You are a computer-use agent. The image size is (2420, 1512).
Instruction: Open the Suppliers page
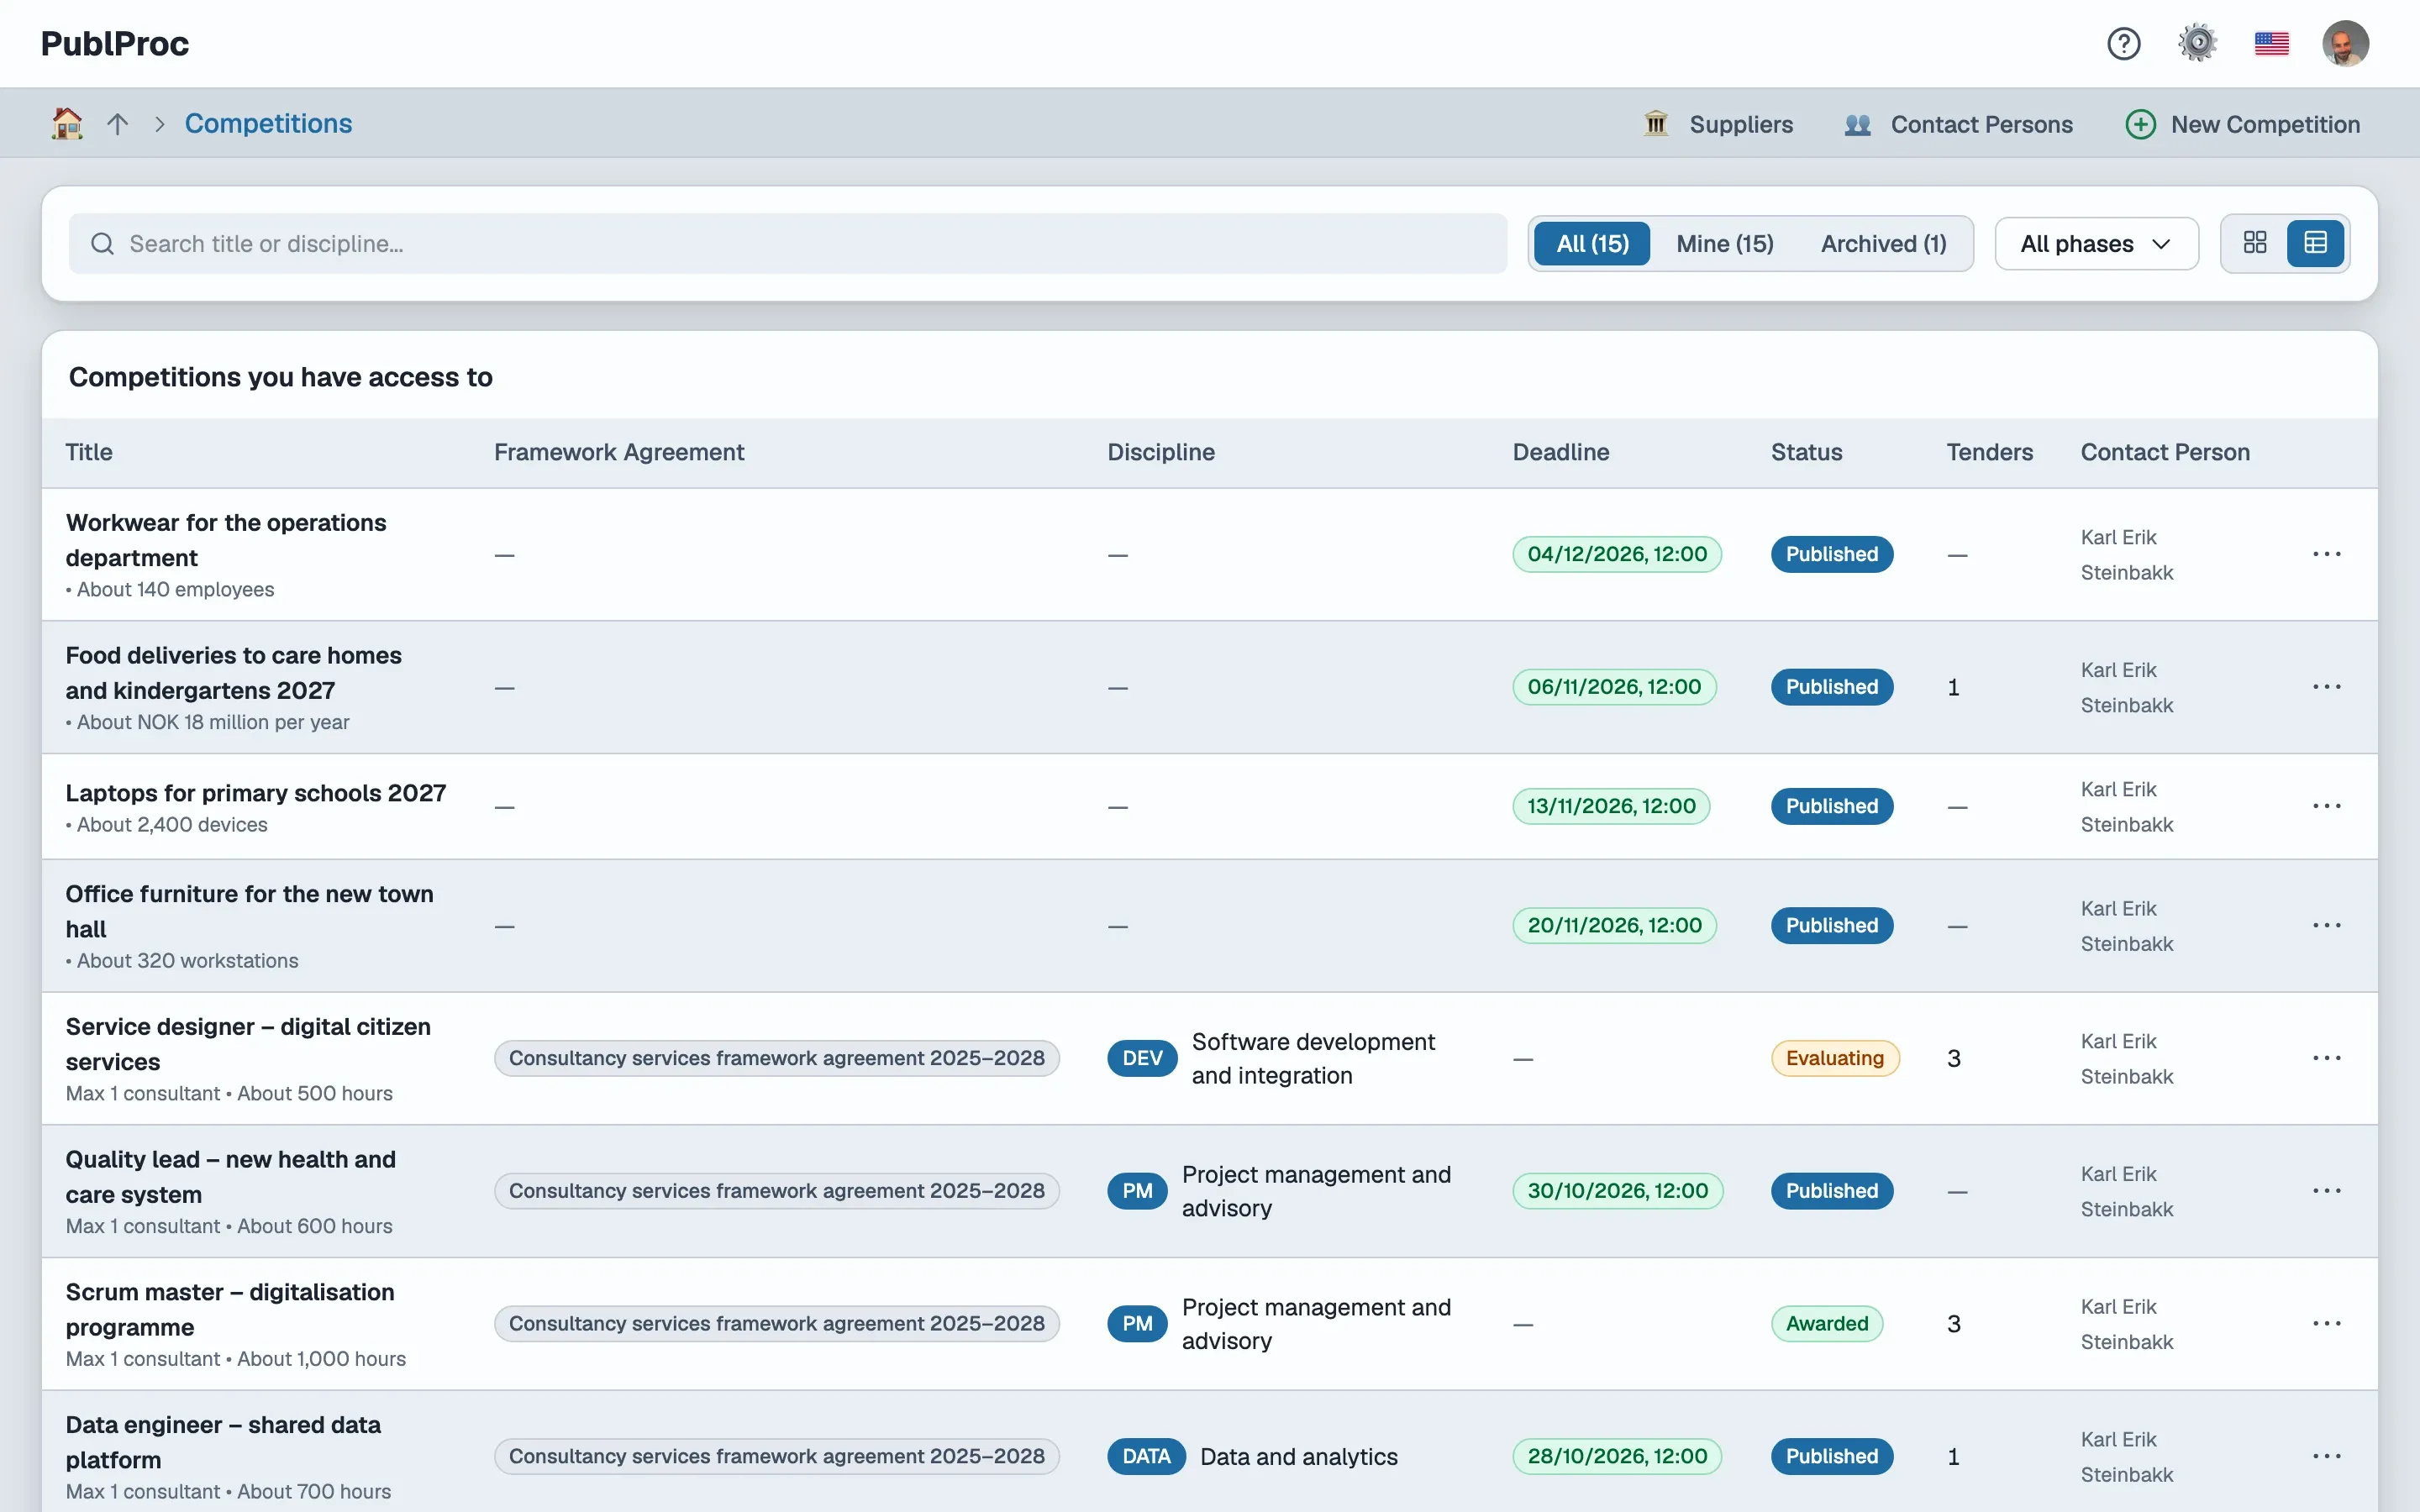tap(1719, 125)
